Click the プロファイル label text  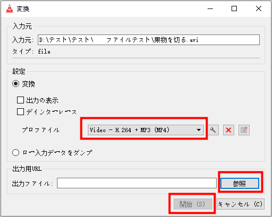tap(40, 130)
